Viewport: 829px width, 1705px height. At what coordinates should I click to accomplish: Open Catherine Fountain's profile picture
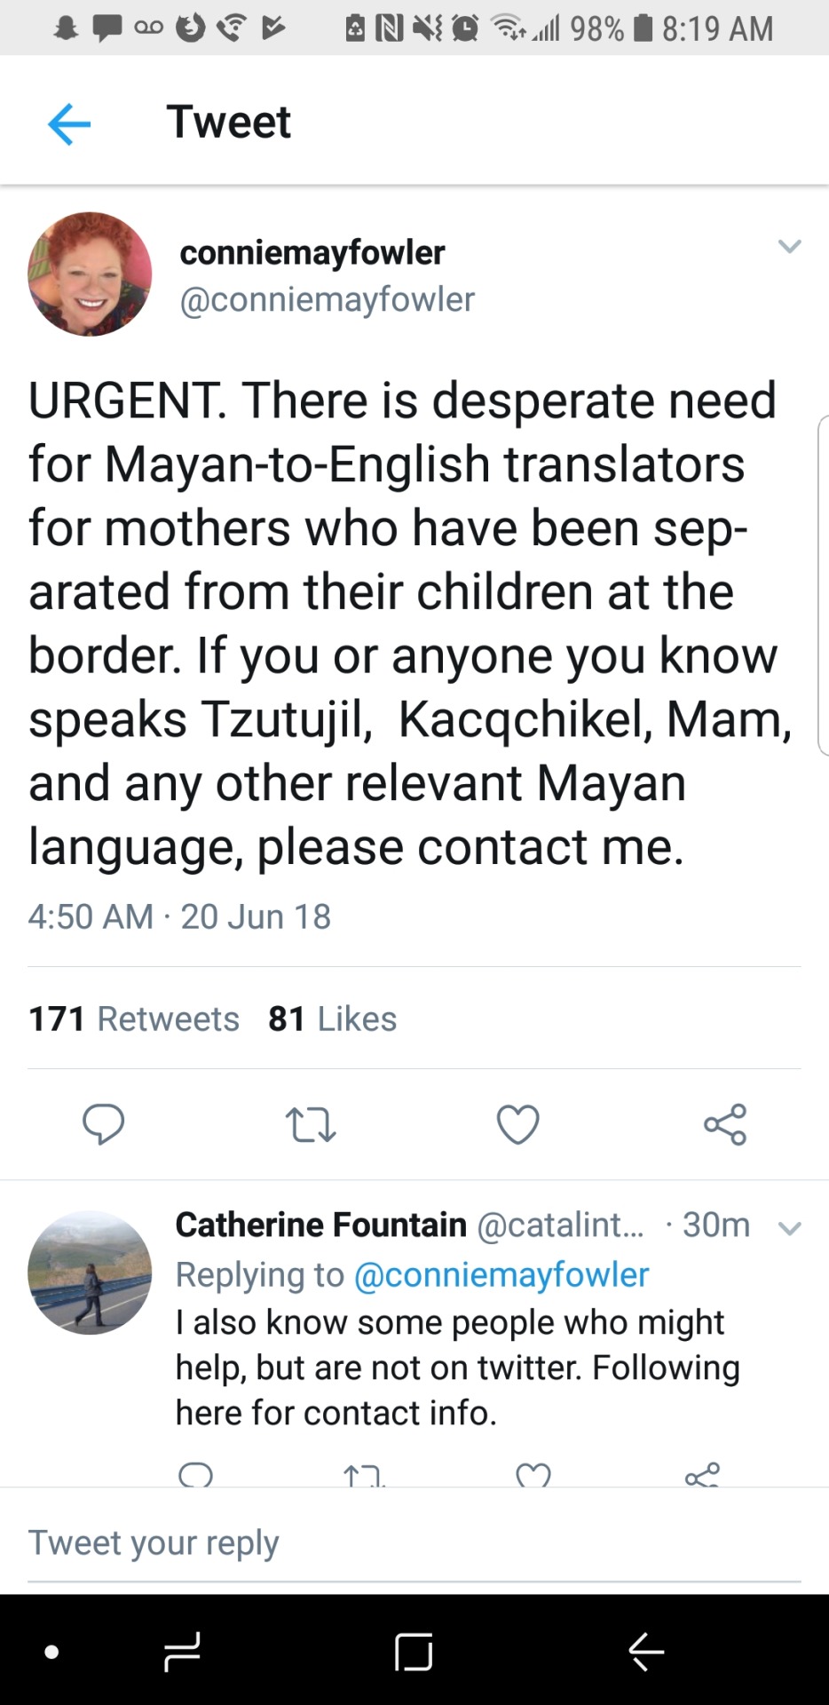click(x=90, y=1272)
